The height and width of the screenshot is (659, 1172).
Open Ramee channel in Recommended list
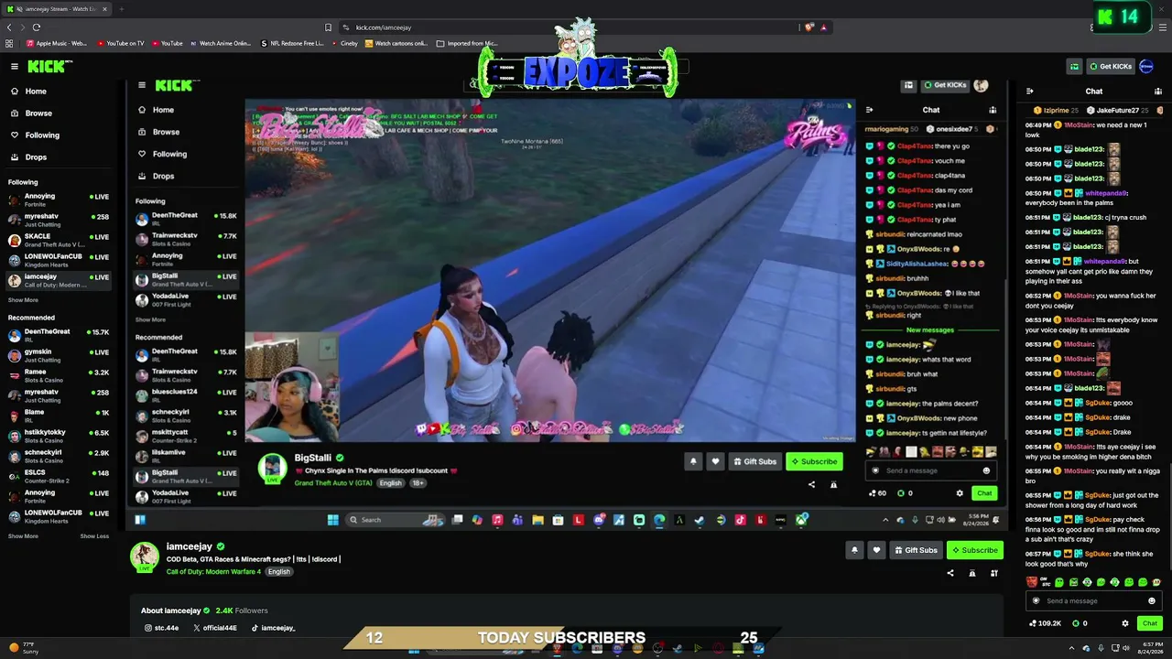tap(59, 375)
